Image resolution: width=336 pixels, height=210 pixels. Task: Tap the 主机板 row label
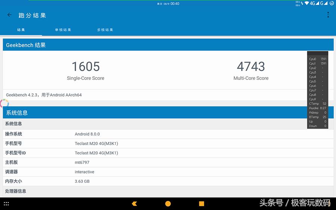(11, 162)
